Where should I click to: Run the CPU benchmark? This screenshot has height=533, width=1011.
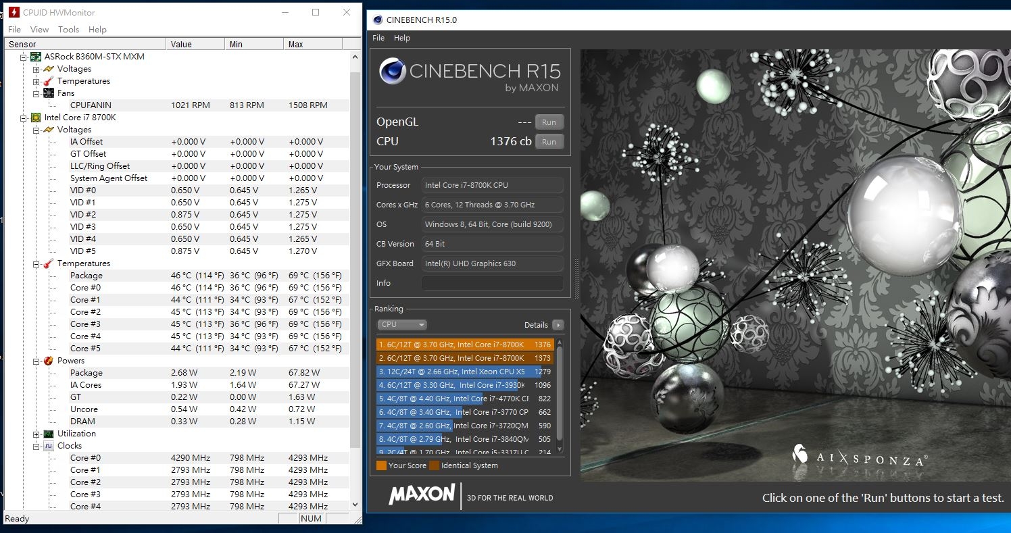549,142
